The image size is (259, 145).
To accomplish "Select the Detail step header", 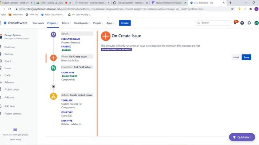I will (x=77, y=33).
